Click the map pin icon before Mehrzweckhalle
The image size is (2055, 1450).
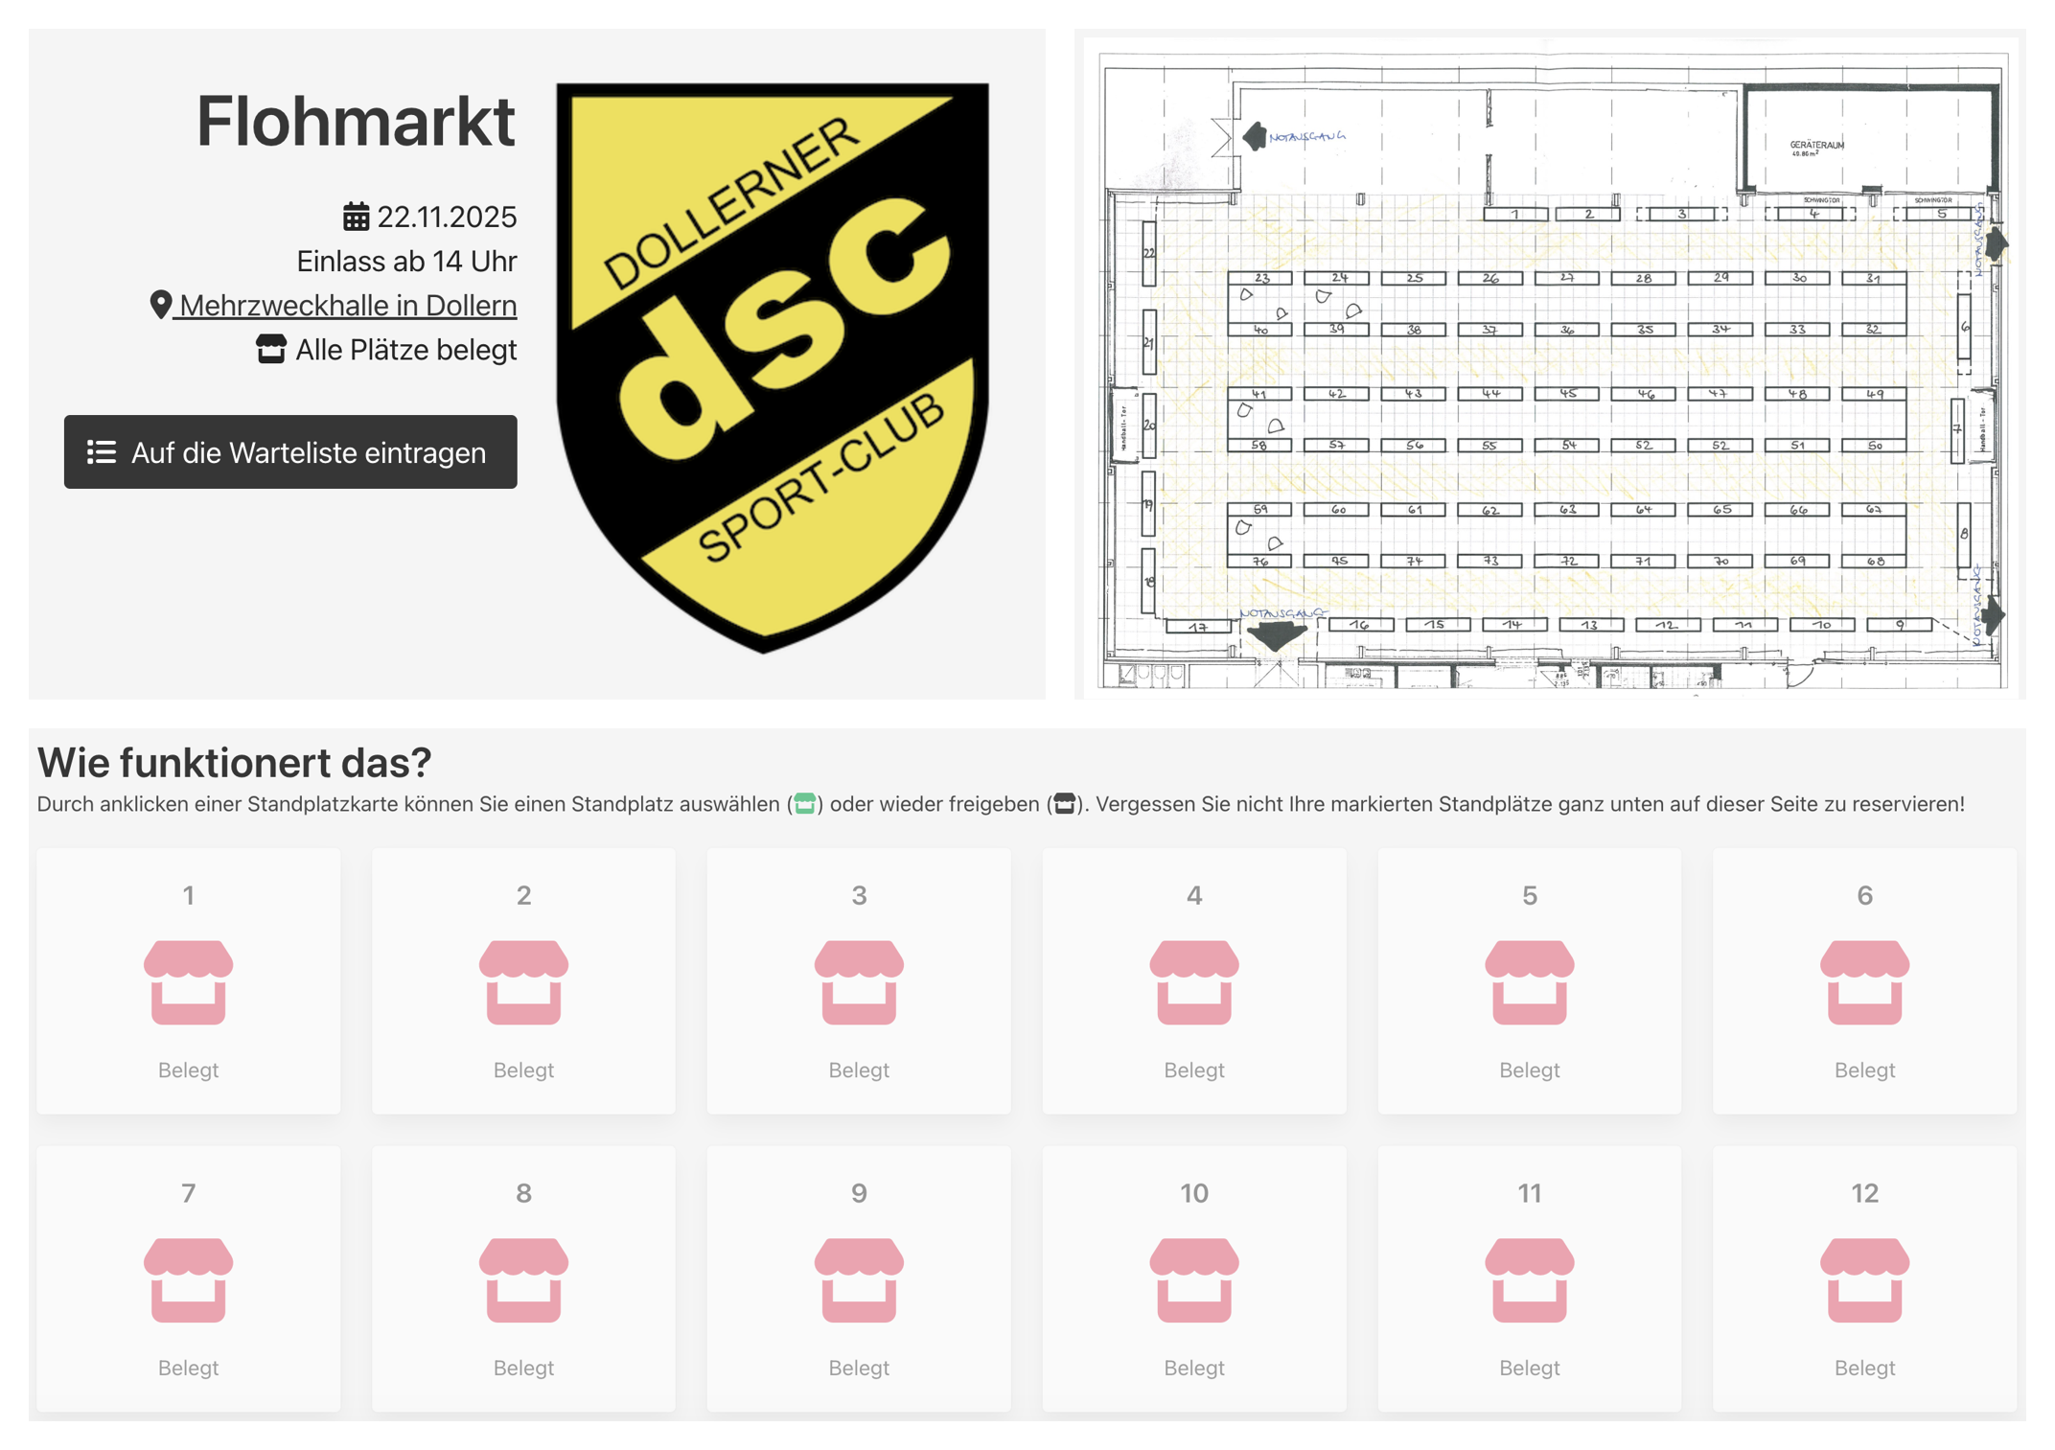160,305
